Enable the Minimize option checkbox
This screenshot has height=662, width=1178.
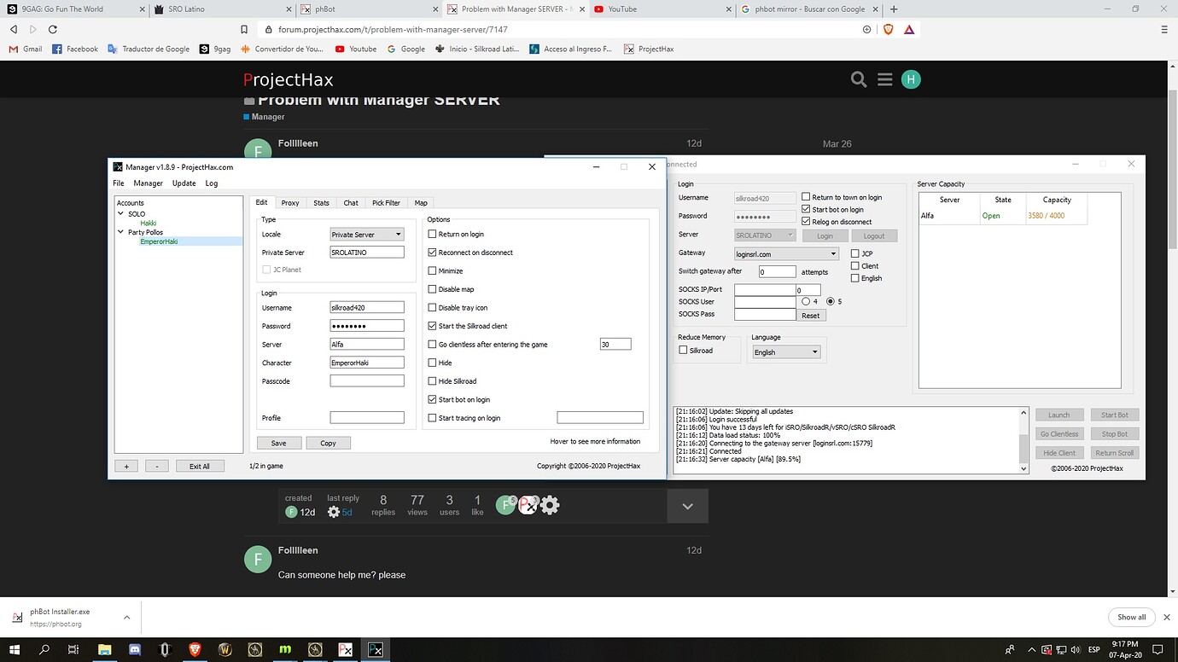click(433, 270)
